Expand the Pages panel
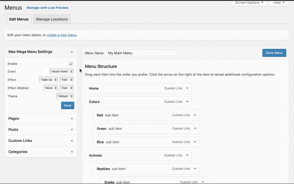Viewport: 294px width, 184px height. (72, 118)
